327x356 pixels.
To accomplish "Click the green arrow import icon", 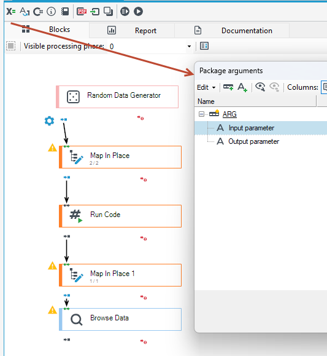I will (x=95, y=12).
